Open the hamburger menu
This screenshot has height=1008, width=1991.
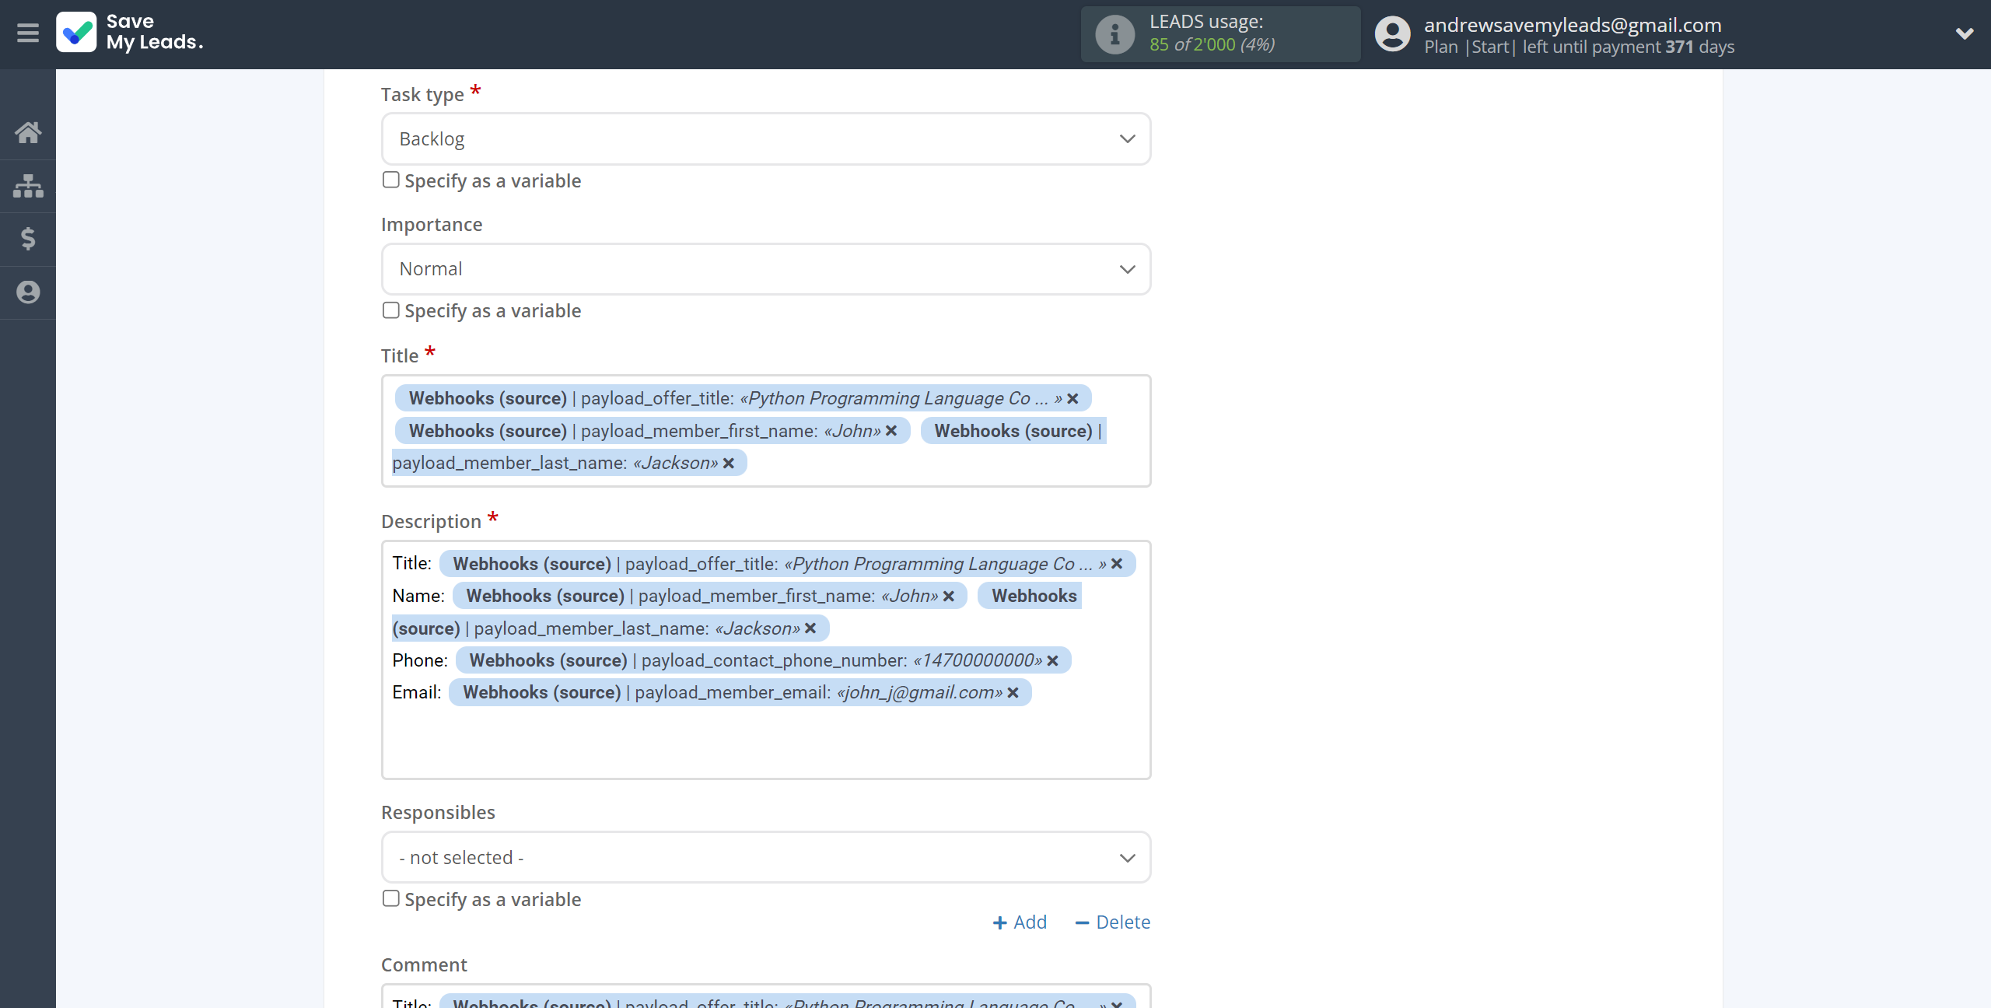click(x=28, y=33)
